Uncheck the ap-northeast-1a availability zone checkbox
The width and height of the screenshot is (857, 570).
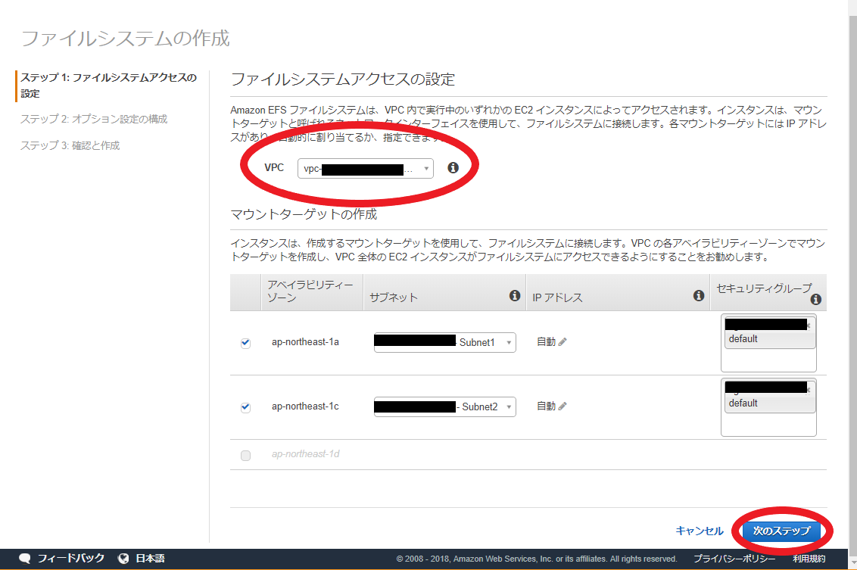[245, 343]
